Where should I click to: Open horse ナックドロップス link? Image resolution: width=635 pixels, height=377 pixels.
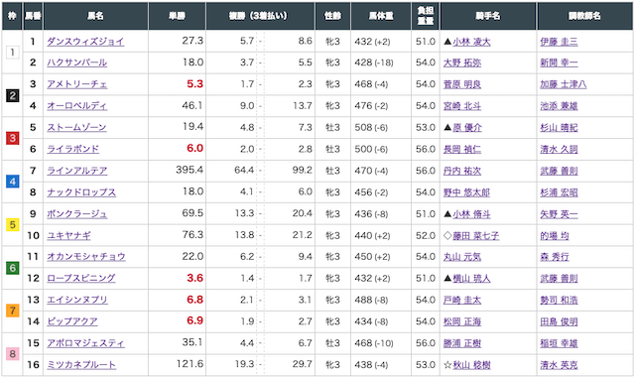click(81, 192)
